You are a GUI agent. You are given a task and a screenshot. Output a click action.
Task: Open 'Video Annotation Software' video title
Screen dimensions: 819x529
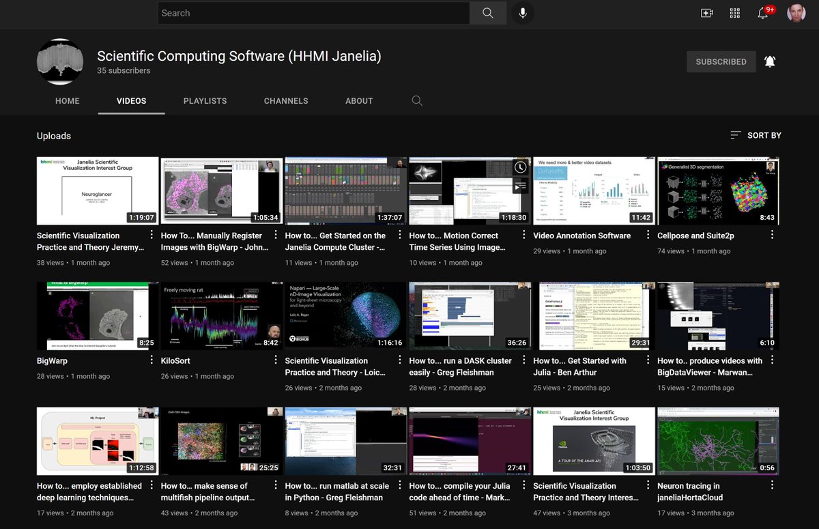click(x=582, y=235)
